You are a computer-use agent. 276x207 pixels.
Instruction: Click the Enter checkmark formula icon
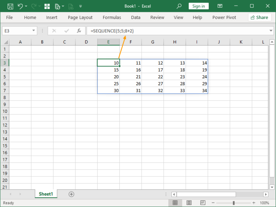(x=66, y=31)
